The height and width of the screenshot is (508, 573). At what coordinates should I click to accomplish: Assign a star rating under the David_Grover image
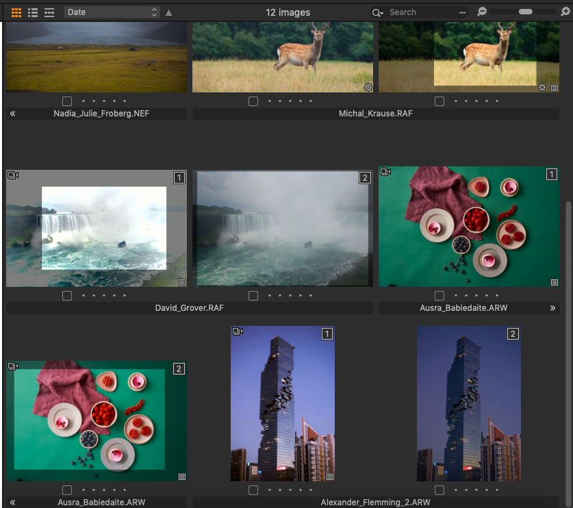pyautogui.click(x=103, y=296)
